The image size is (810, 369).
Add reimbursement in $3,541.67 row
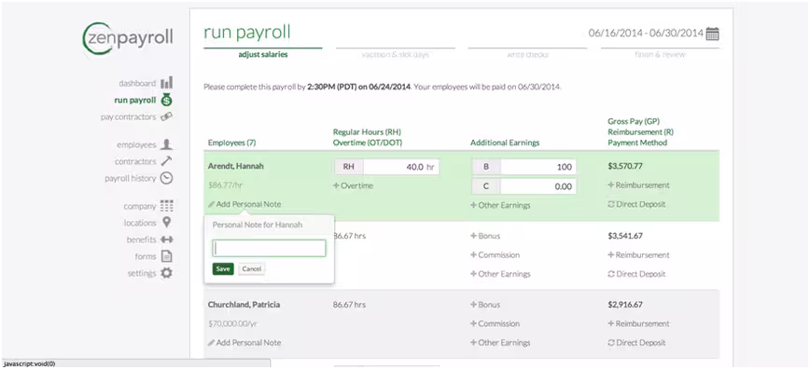point(638,255)
